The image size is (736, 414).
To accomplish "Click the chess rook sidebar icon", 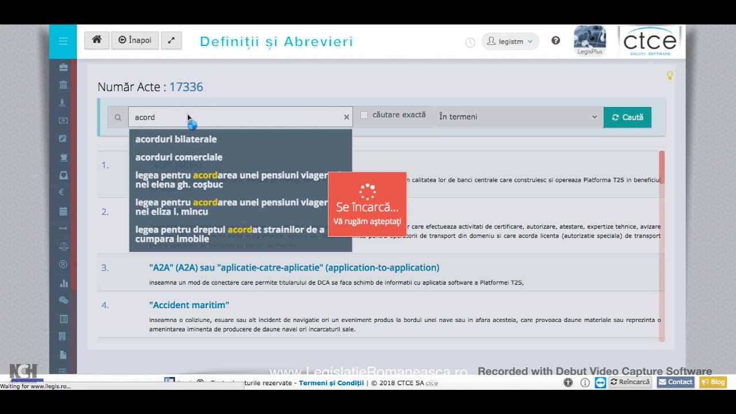I will tap(63, 156).
